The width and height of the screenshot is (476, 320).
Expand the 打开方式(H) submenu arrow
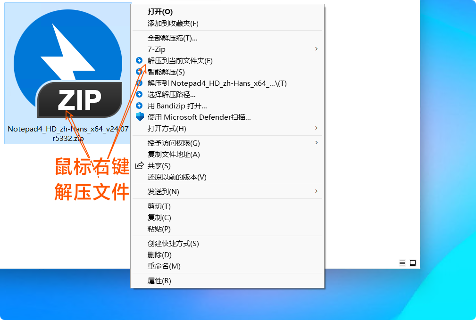317,128
